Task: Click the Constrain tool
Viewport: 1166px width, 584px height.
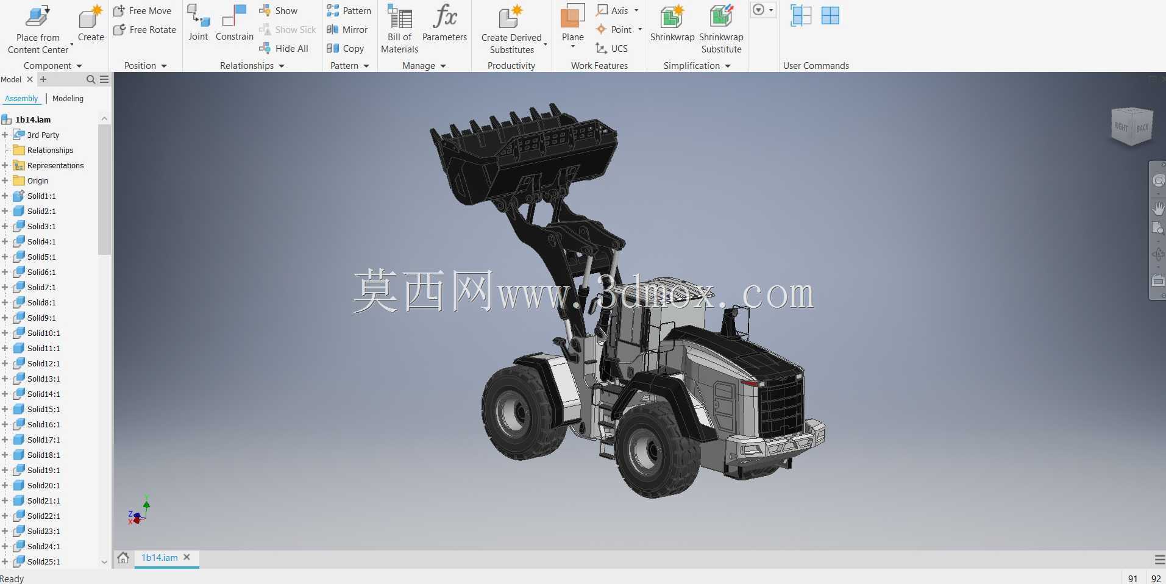Action: pyautogui.click(x=234, y=23)
